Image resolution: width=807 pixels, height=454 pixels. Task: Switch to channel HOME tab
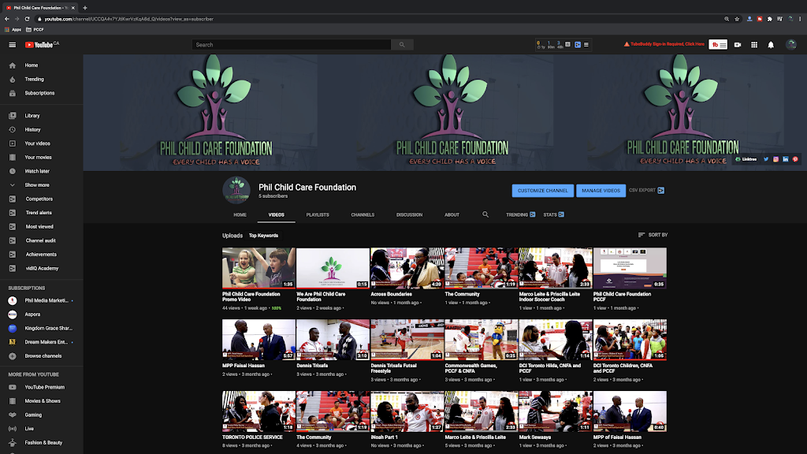point(240,214)
